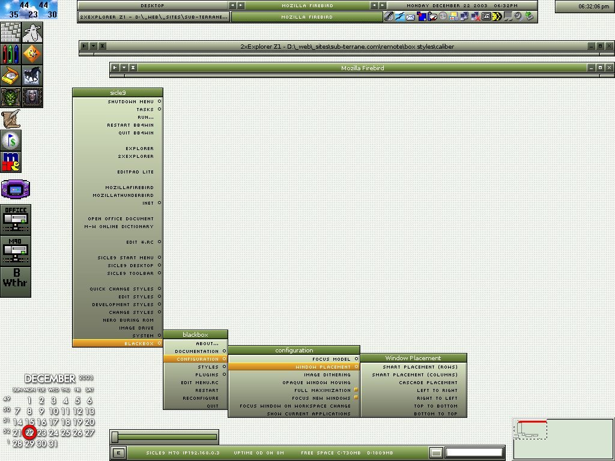Choose Reconfigure in the blackbox menu
Image resolution: width=615 pixels, height=461 pixels.
tap(195, 399)
